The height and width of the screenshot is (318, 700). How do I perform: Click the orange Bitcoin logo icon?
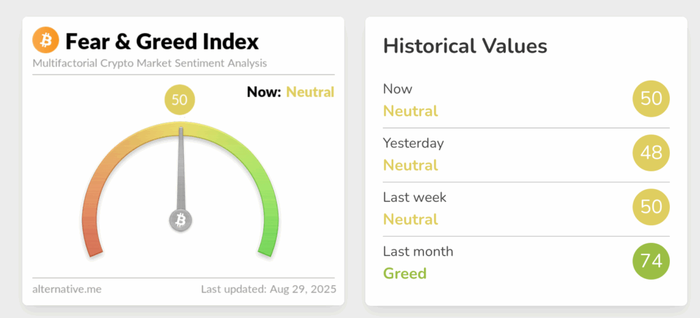click(x=46, y=42)
